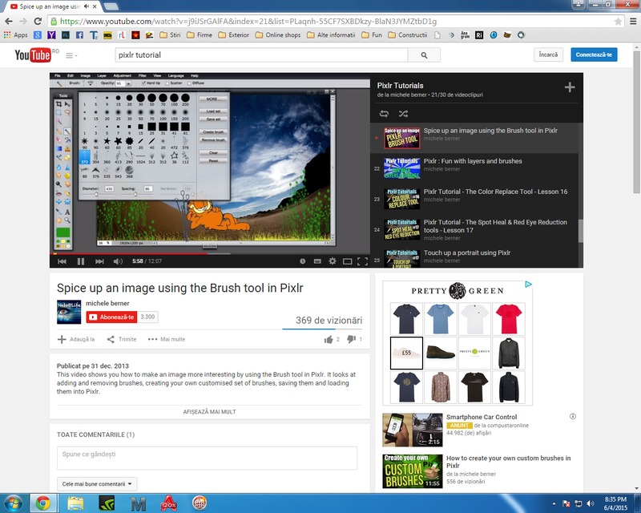Open the 'Mai multe' more actions menu
The height and width of the screenshot is (513, 641).
[x=167, y=339]
